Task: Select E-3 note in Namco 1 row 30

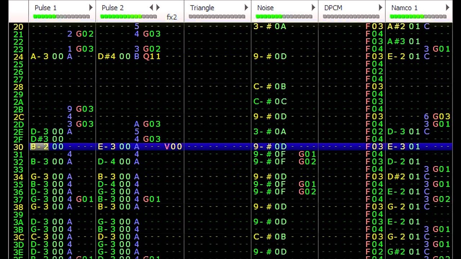Action: point(397,146)
